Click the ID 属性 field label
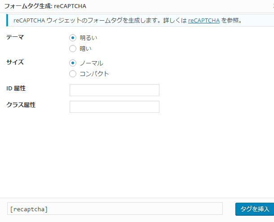Viewport: 274px width, 222px height. pyautogui.click(x=16, y=88)
